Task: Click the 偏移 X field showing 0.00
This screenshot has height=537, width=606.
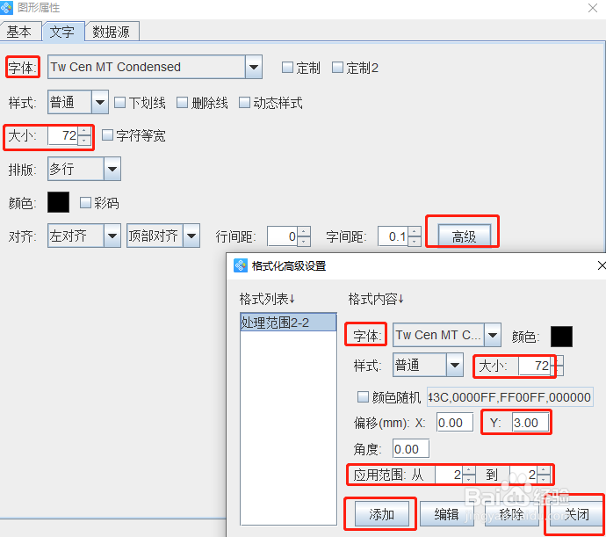Action: (x=455, y=423)
